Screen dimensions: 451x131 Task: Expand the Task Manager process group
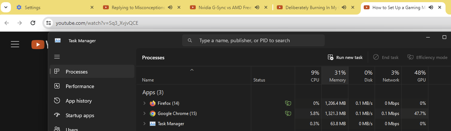[144, 124]
